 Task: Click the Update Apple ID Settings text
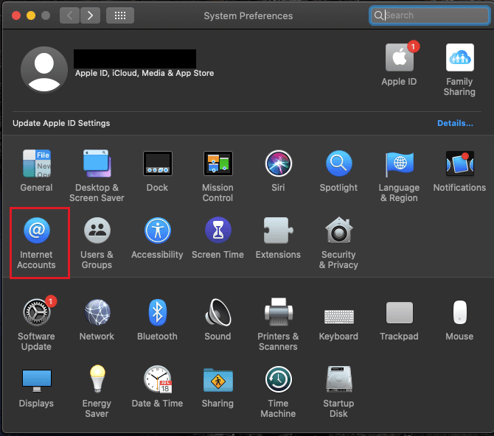61,123
